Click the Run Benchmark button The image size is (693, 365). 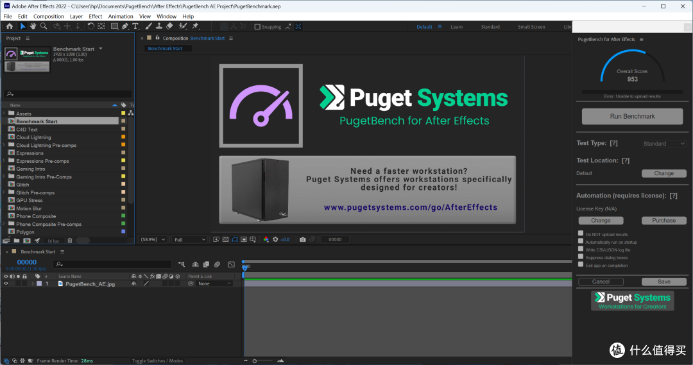point(632,116)
